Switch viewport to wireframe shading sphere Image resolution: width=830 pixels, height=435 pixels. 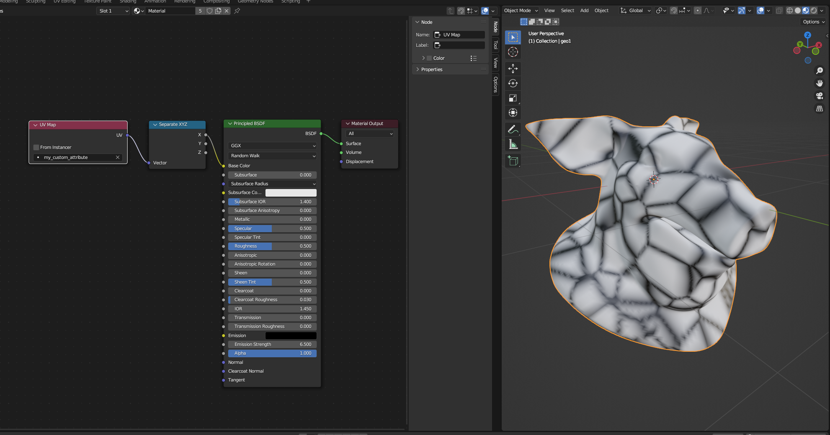click(789, 10)
